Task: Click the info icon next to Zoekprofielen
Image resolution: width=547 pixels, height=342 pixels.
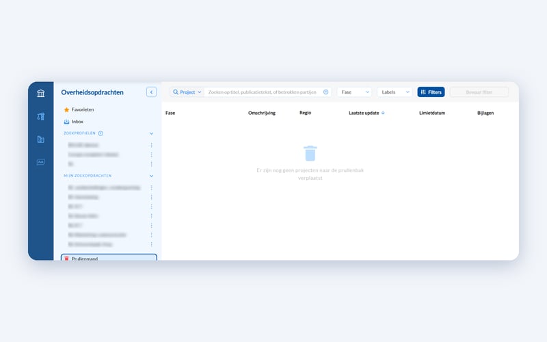Action: [x=101, y=133]
